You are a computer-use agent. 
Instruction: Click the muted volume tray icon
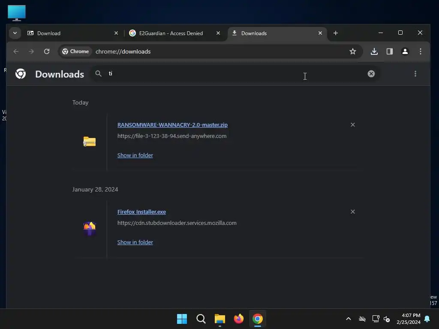coord(387,319)
